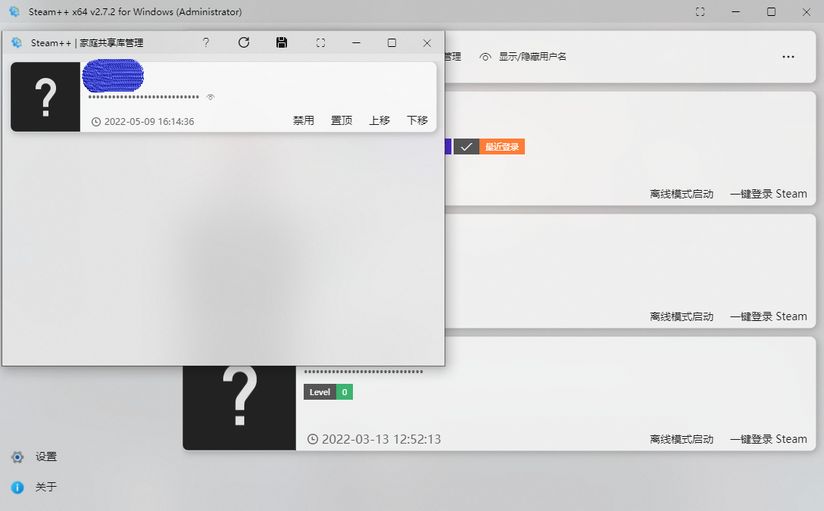
Task: Click 离线模式启动 on the 2022-03-13 account card
Action: [682, 439]
